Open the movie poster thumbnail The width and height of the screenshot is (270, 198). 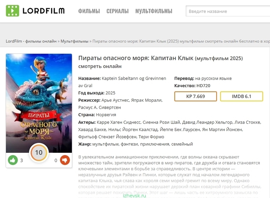point(39,103)
